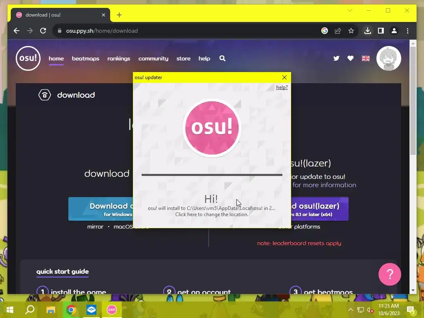Click help? link in osu! updater
424x318 pixels.
pos(282,87)
